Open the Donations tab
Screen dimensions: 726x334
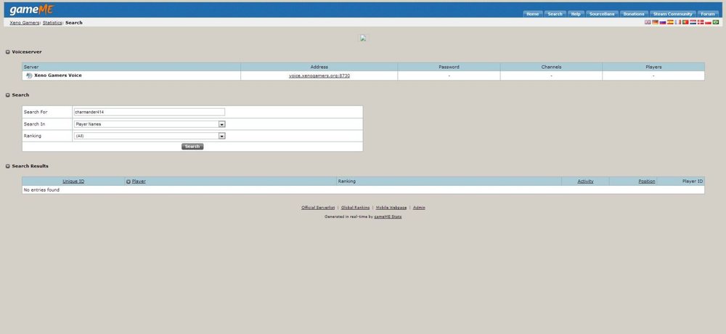click(634, 14)
